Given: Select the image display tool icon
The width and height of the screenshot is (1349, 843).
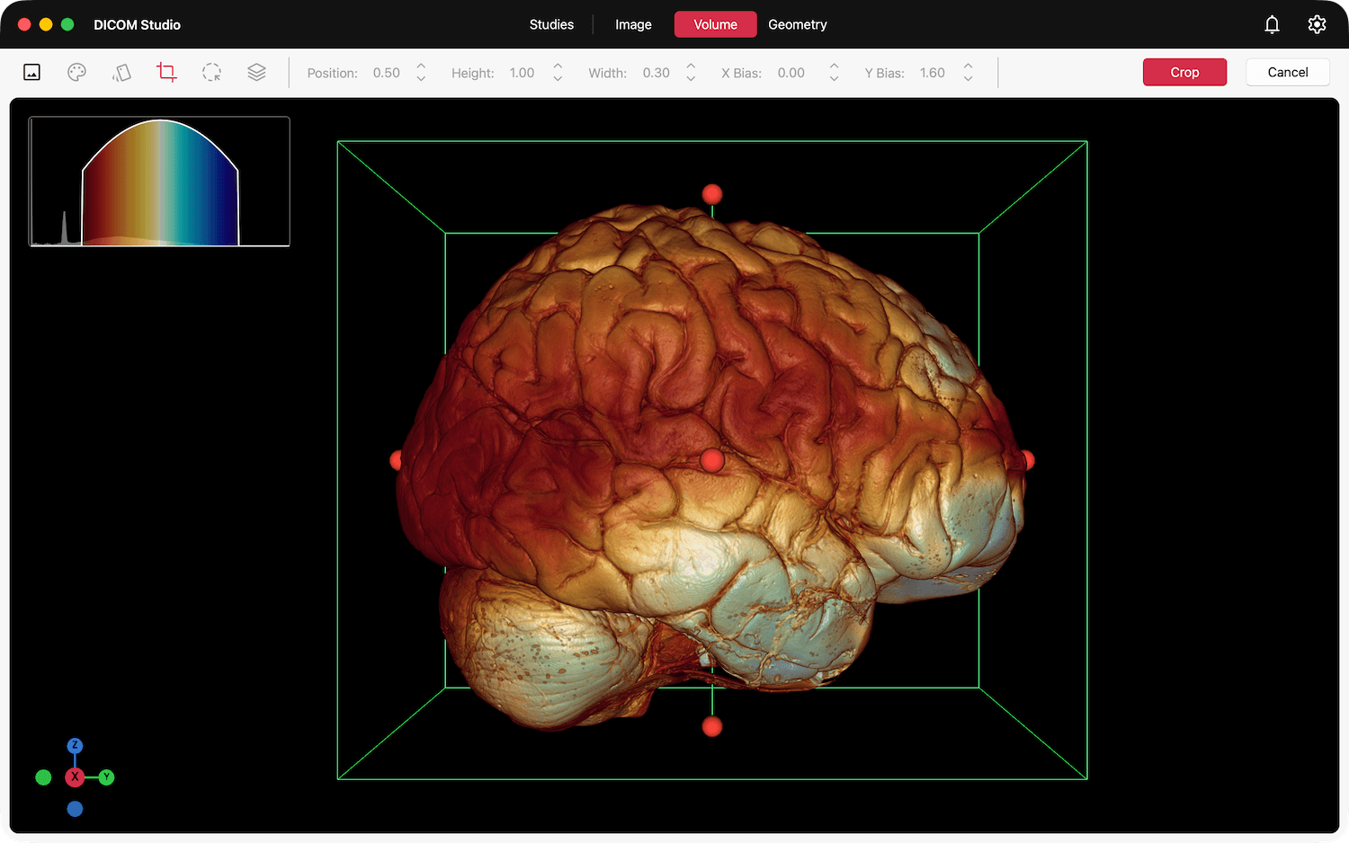Looking at the screenshot, I should tap(31, 73).
